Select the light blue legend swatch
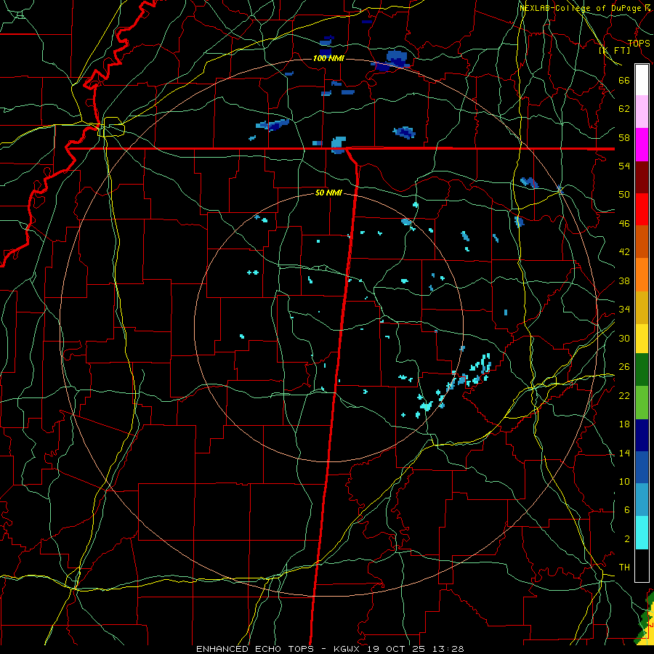 (642, 500)
